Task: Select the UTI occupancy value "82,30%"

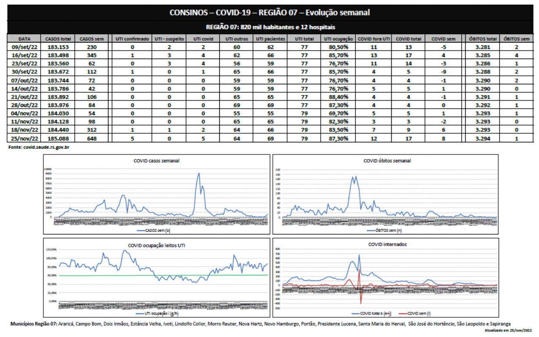Action: coord(339,122)
